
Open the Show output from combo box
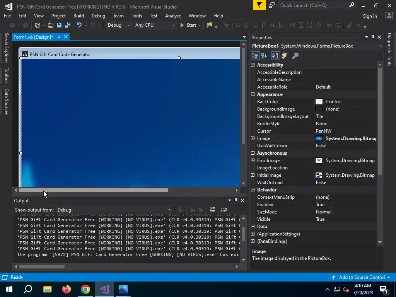(114, 210)
